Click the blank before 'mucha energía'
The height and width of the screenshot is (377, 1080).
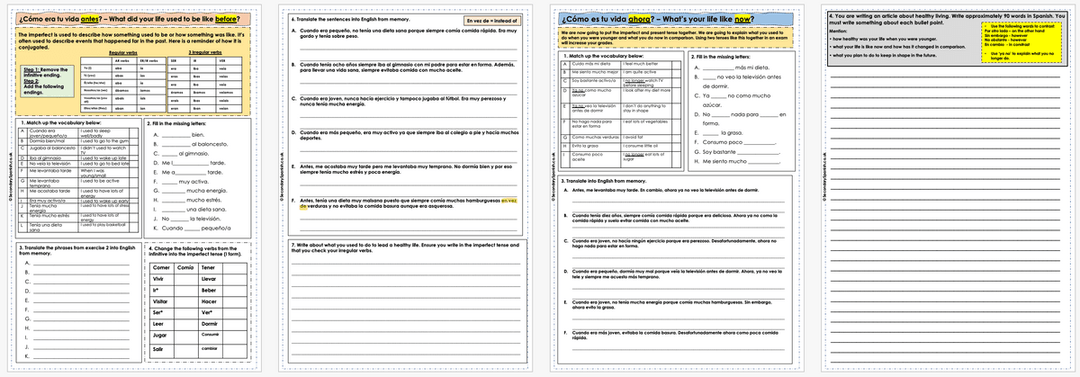pos(173,191)
